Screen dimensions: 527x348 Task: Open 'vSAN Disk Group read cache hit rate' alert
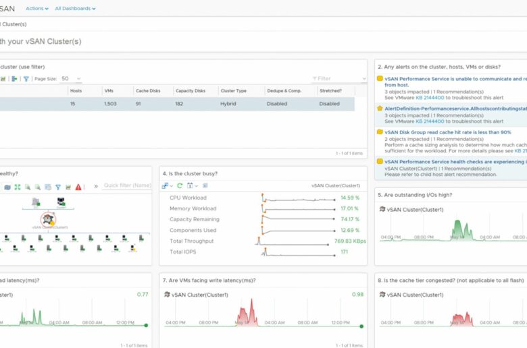[x=448, y=133]
